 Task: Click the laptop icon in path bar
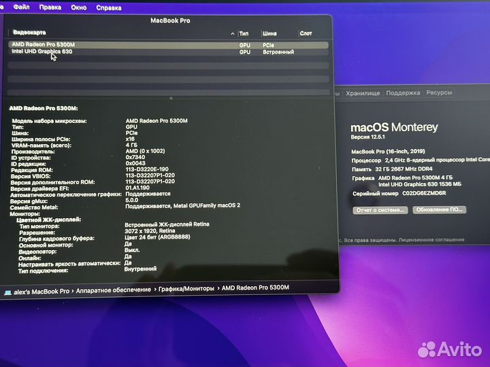[7, 292]
